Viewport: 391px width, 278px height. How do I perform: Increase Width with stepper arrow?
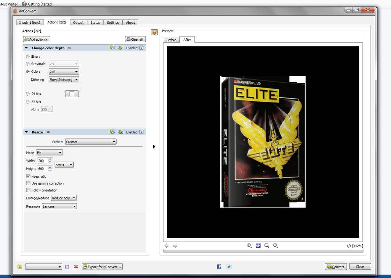coord(50,159)
